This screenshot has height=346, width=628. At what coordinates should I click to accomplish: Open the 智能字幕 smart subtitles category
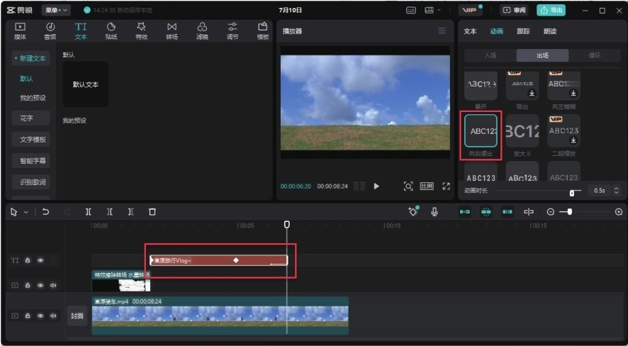(x=31, y=161)
